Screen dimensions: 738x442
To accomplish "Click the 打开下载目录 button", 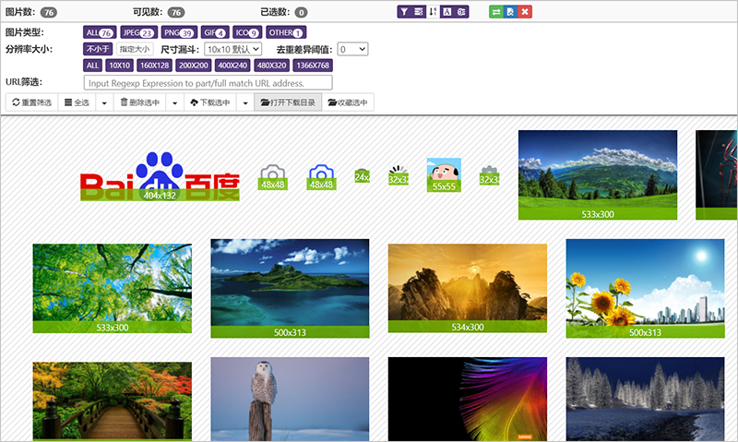I will 289,102.
